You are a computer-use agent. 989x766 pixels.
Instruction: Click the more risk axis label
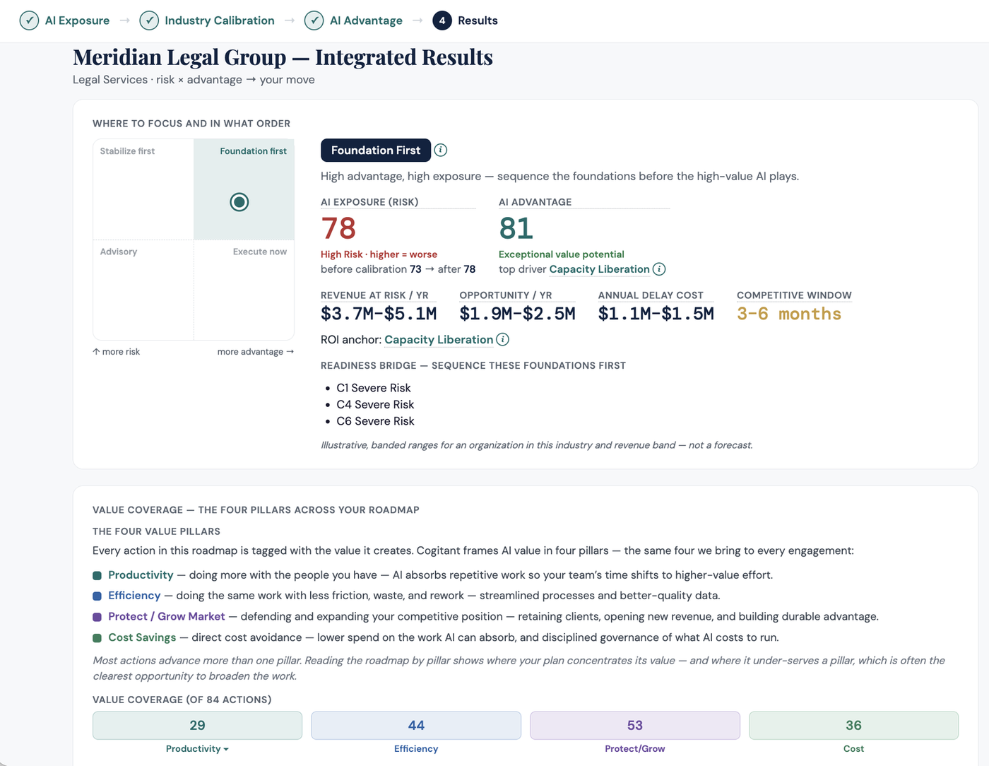[x=117, y=352]
